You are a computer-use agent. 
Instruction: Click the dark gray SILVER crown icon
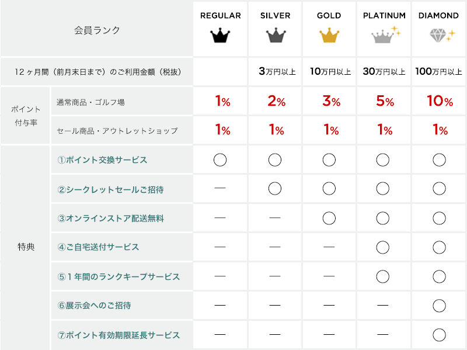pos(276,36)
